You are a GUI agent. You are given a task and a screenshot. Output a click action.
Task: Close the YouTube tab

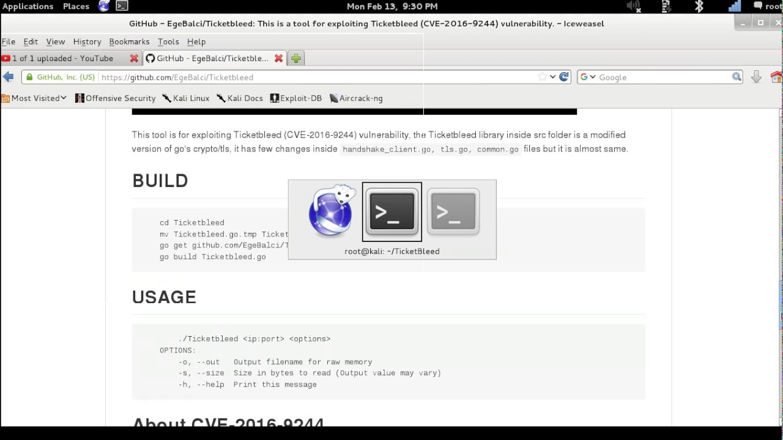tap(134, 58)
